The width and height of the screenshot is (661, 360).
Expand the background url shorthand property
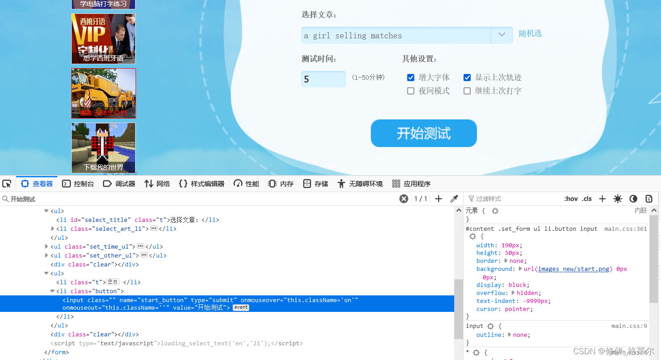[521, 269]
